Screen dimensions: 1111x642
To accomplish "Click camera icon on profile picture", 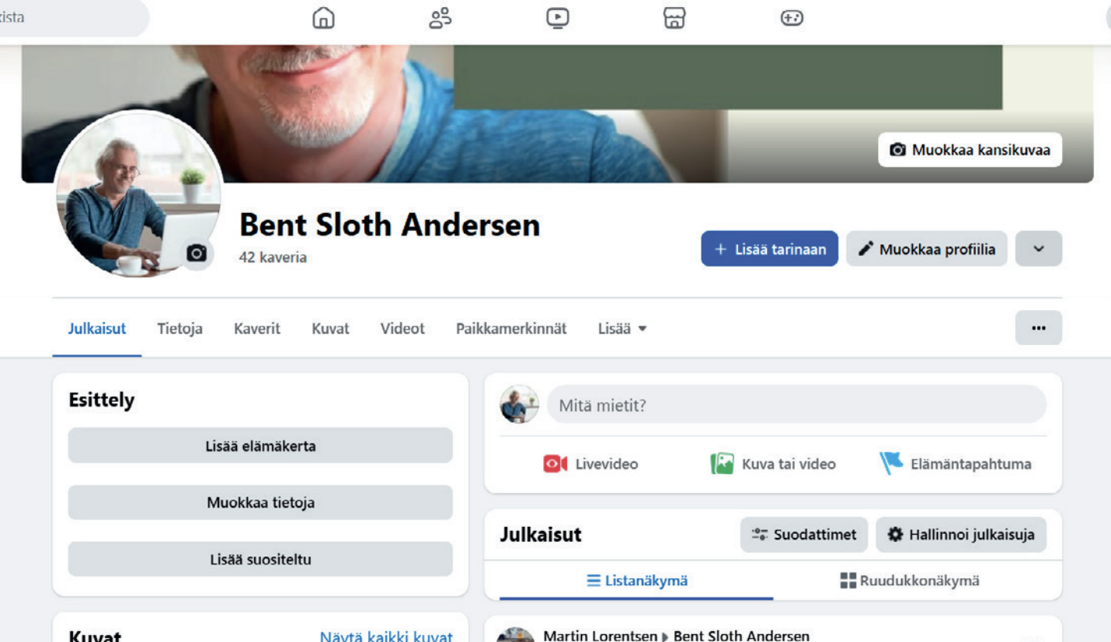I will (x=197, y=253).
